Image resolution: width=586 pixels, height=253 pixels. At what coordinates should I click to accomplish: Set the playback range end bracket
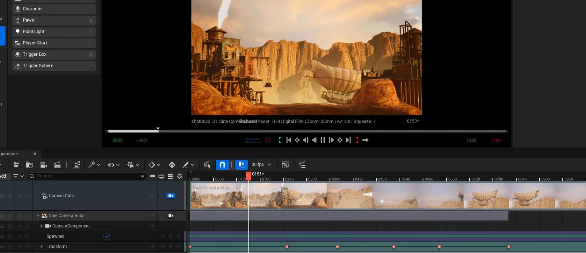[x=357, y=140]
